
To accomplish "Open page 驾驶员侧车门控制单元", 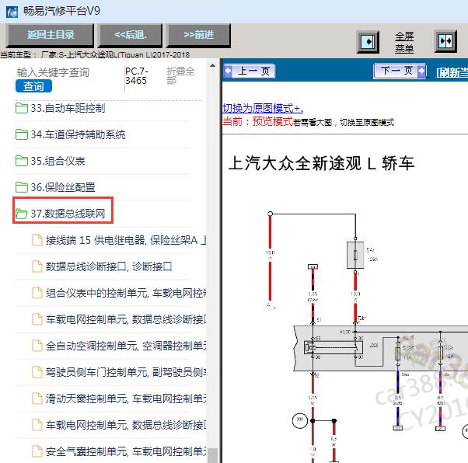I will pyautogui.click(x=126, y=372).
